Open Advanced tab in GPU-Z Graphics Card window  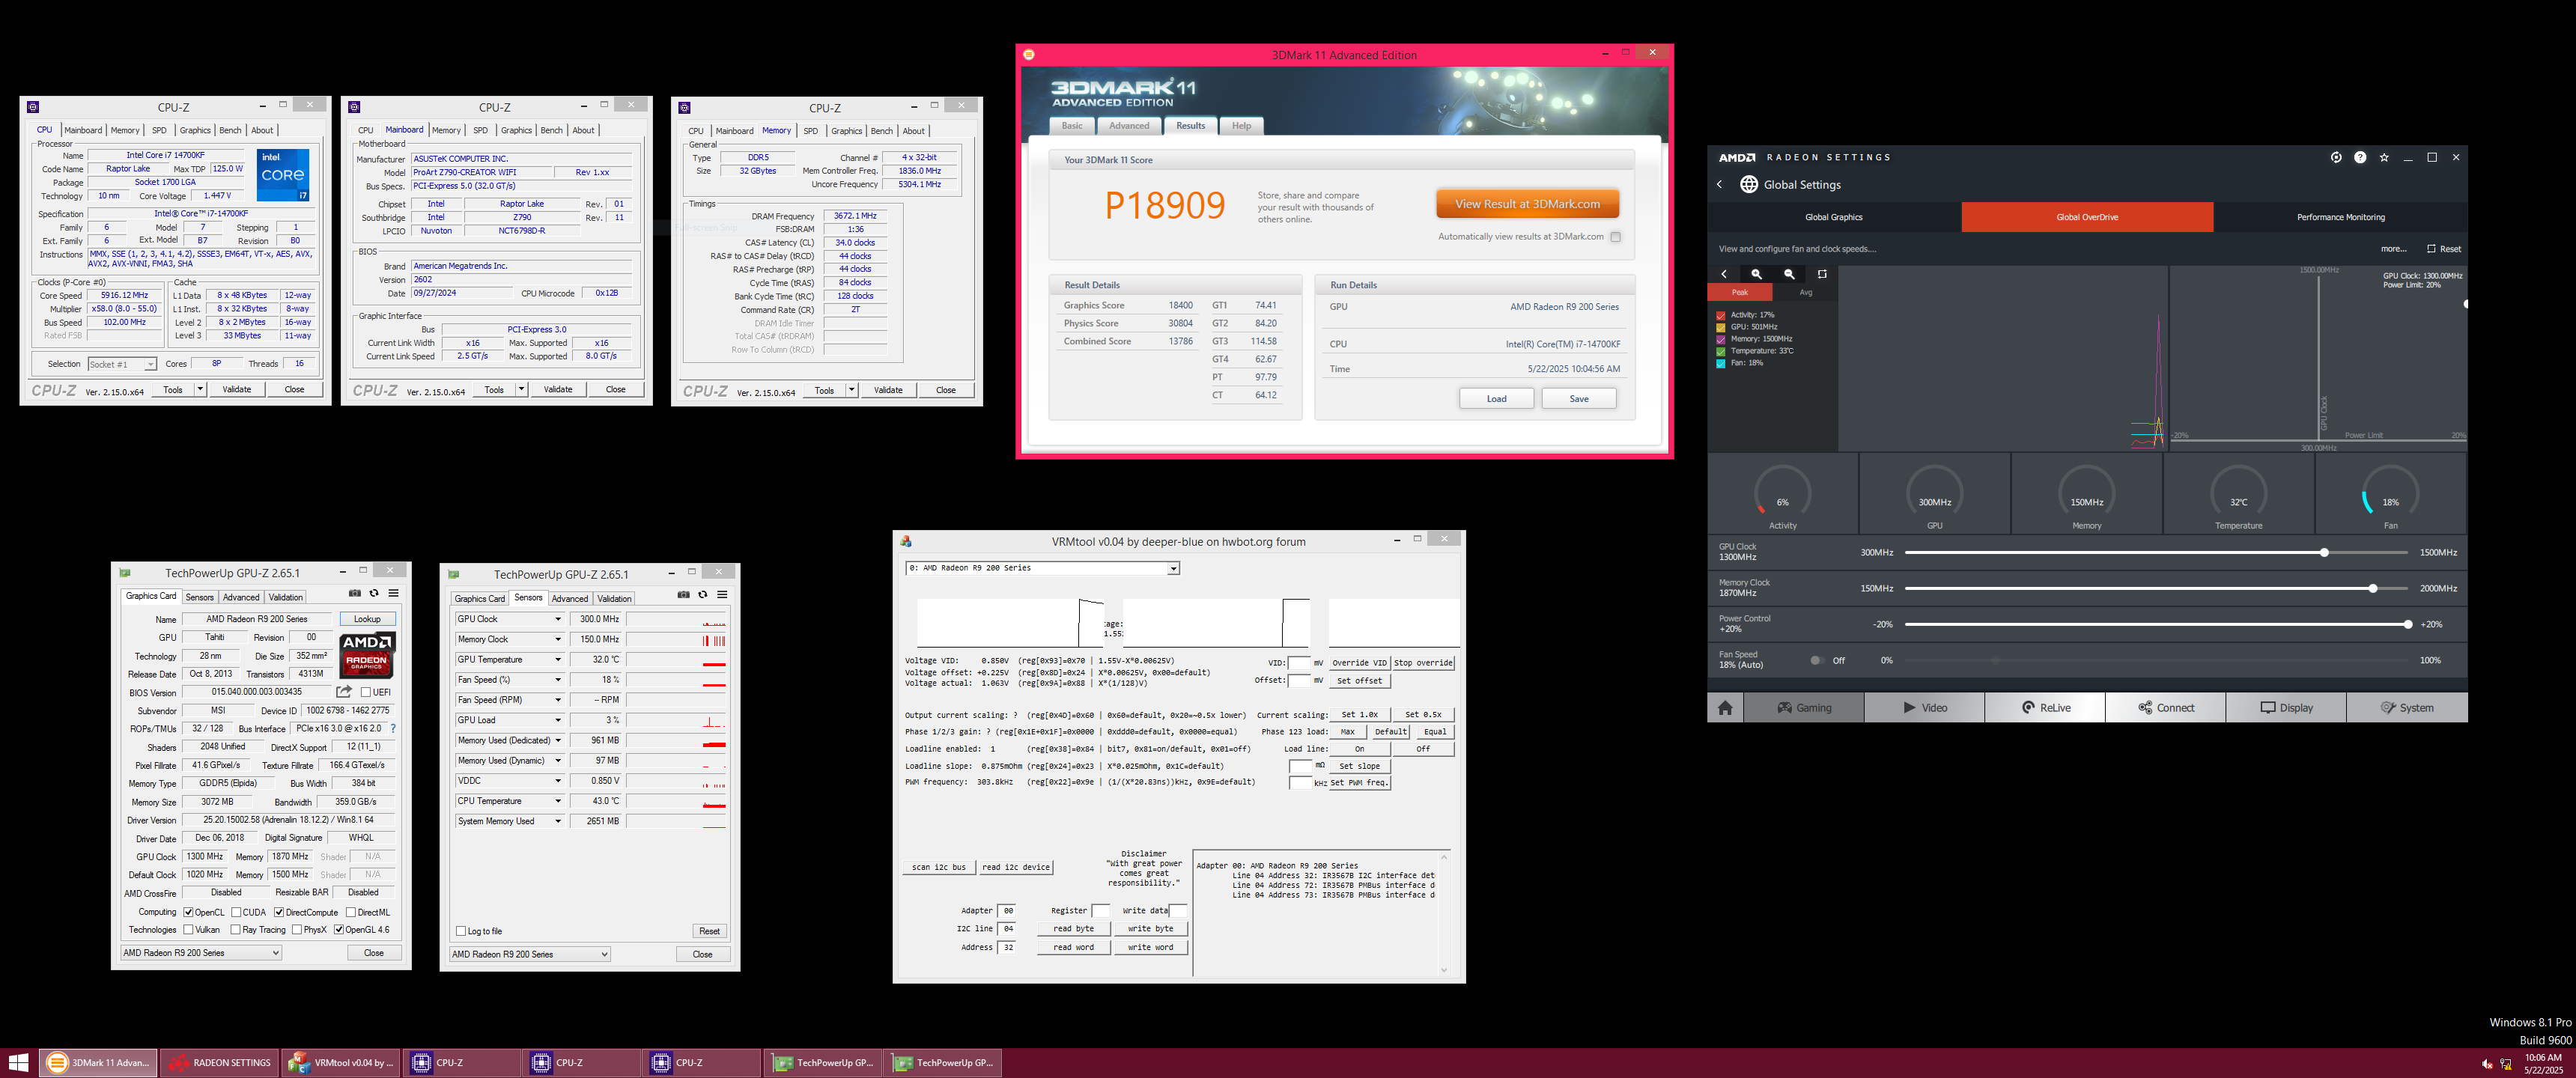tap(241, 597)
